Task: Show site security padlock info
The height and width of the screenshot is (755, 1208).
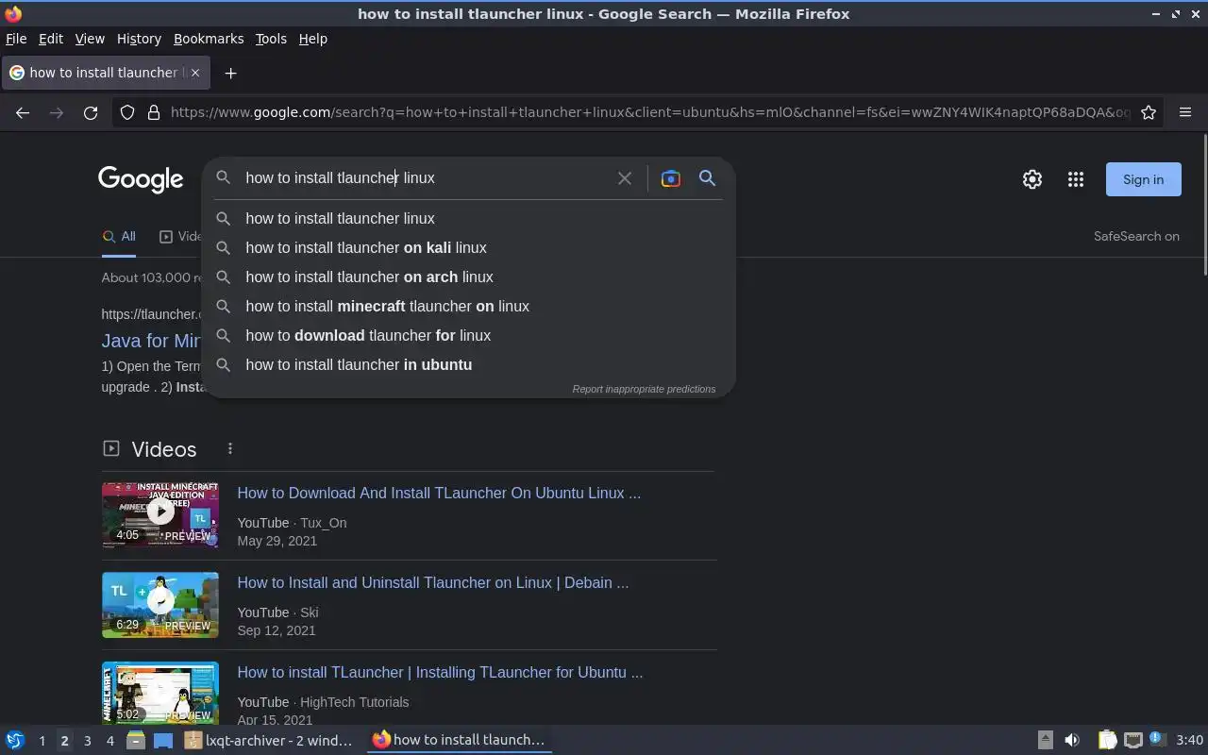Action: click(154, 112)
